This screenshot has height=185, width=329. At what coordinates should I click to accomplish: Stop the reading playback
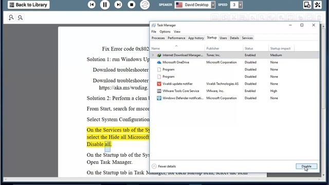coord(132,5)
